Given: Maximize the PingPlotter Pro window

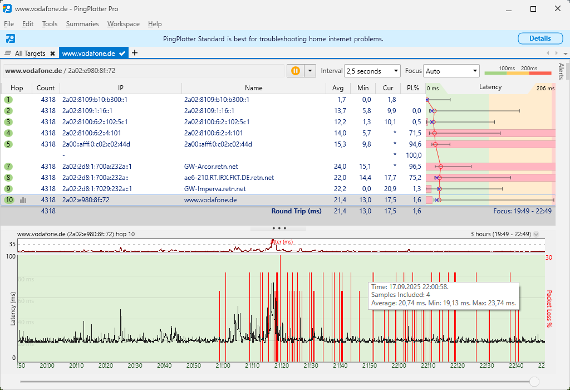Looking at the screenshot, I should (533, 9).
